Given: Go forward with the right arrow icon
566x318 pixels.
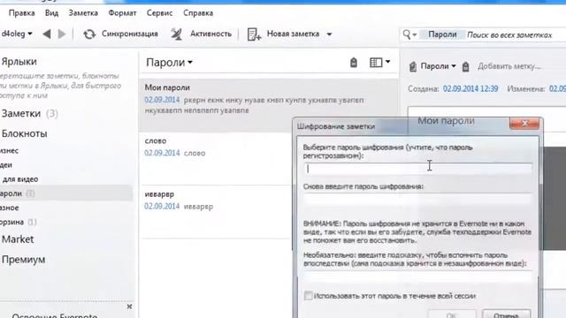Looking at the screenshot, I should (62, 34).
